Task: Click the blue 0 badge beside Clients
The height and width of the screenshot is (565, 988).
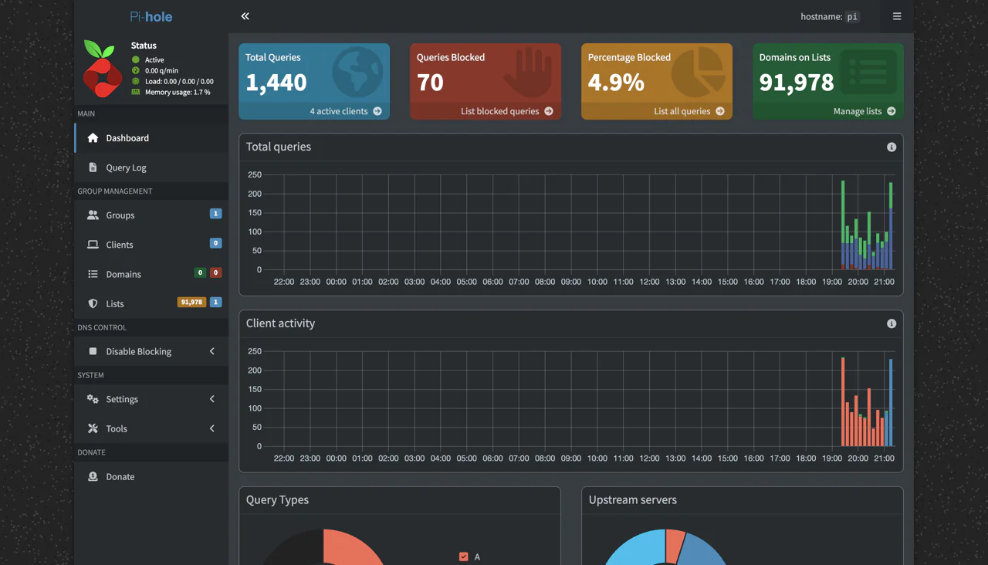Action: (216, 243)
